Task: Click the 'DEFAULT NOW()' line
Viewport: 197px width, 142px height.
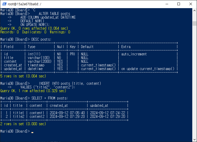Action: click(x=32, y=21)
